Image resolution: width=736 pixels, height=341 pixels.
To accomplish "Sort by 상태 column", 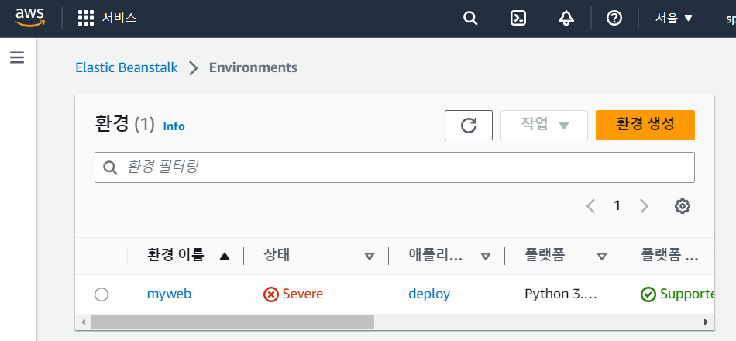I will tap(318, 255).
